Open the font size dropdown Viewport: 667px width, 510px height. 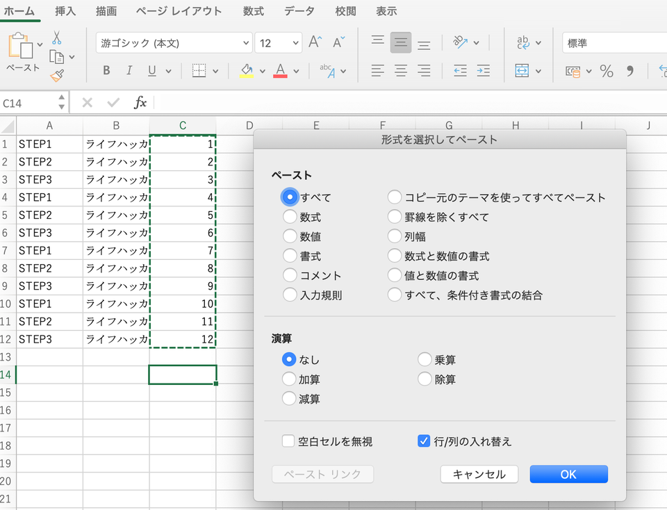[296, 43]
